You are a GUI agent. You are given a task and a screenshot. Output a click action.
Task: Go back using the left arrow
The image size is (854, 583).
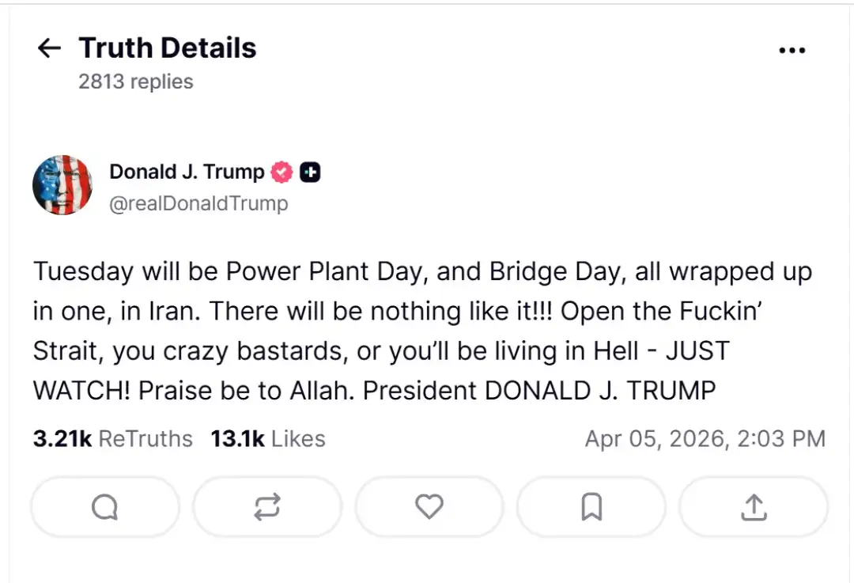click(49, 48)
